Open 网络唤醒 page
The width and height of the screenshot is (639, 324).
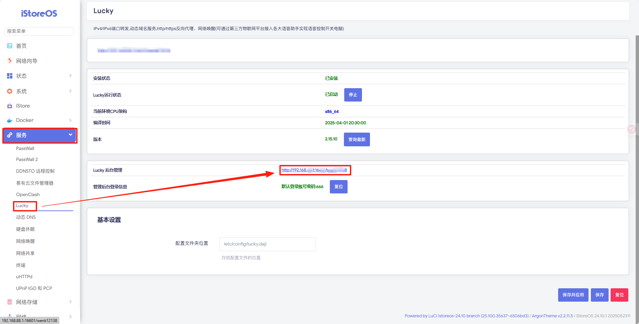25,241
